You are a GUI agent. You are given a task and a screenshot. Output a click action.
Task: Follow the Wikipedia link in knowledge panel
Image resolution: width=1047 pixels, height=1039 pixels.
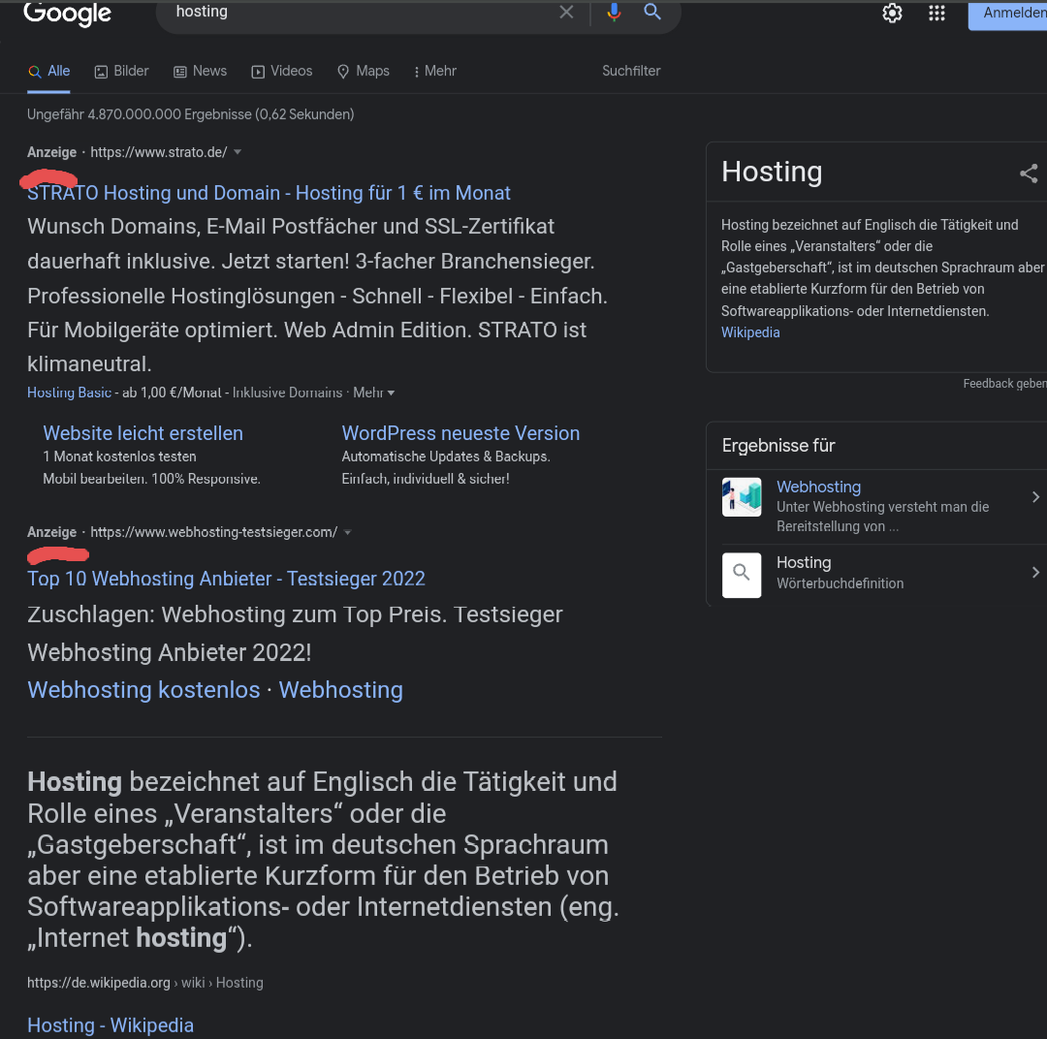pos(749,332)
